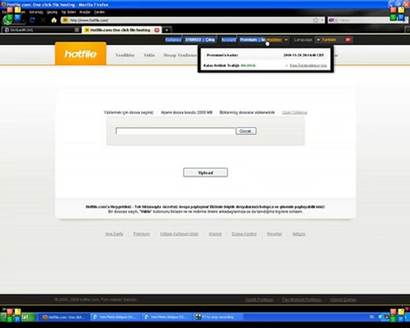This screenshot has height=328, width=410.
Task: Close the Hotfile.com tab
Action: (157, 30)
